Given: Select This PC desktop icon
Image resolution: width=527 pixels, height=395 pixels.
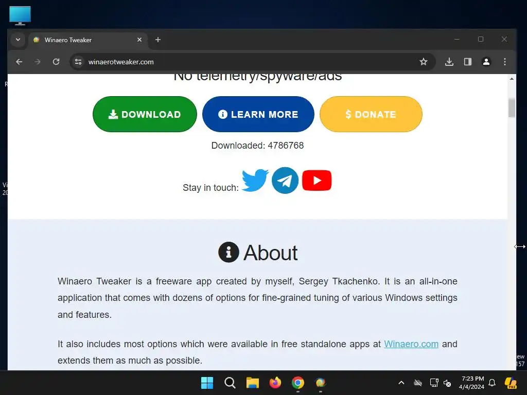Looking at the screenshot, I should click(20, 15).
